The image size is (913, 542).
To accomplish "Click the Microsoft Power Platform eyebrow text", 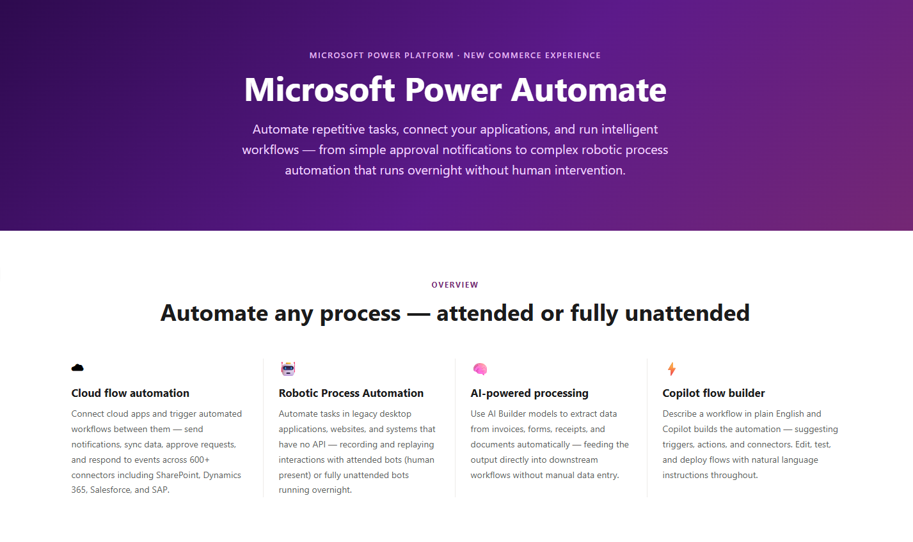I will [x=381, y=56].
